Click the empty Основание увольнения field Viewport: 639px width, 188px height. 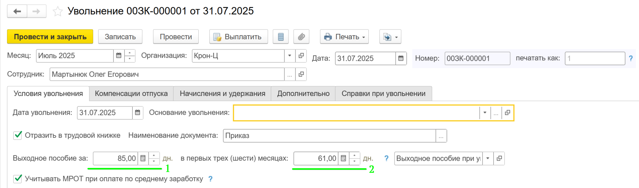pos(357,113)
